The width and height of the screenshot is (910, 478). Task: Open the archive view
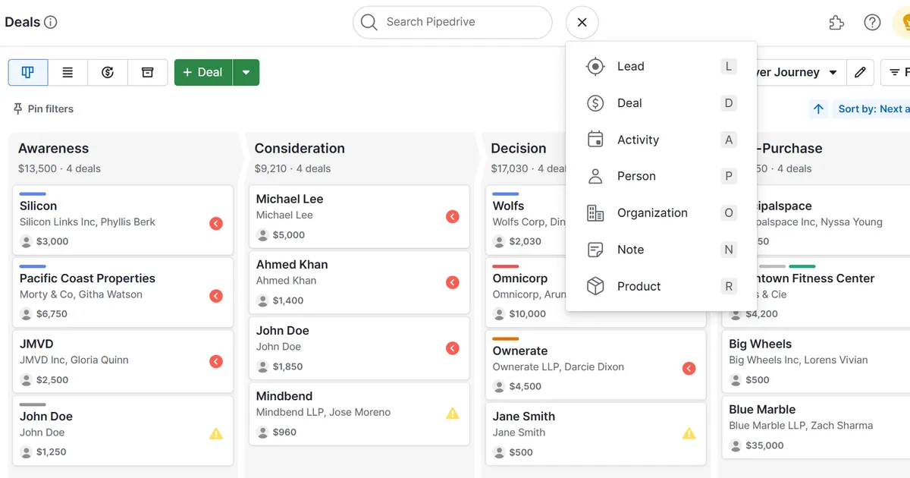pos(148,72)
